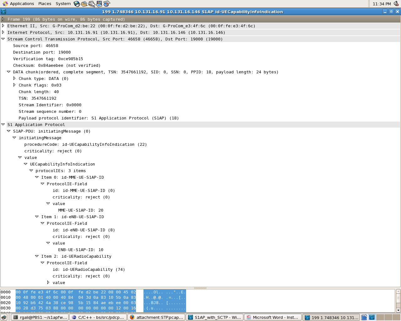The width and height of the screenshot is (401, 321).
Task: Select the MME-UE-S1AP-ID: 20 line
Action: [81, 210]
